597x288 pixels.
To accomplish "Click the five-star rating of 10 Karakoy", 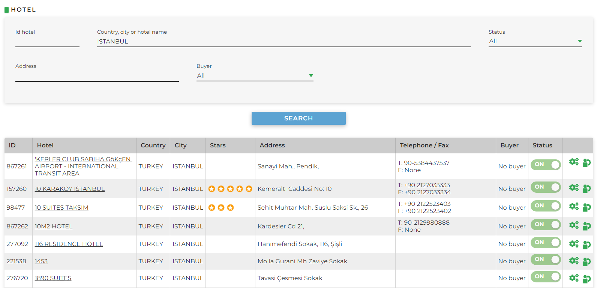I will [x=230, y=189].
